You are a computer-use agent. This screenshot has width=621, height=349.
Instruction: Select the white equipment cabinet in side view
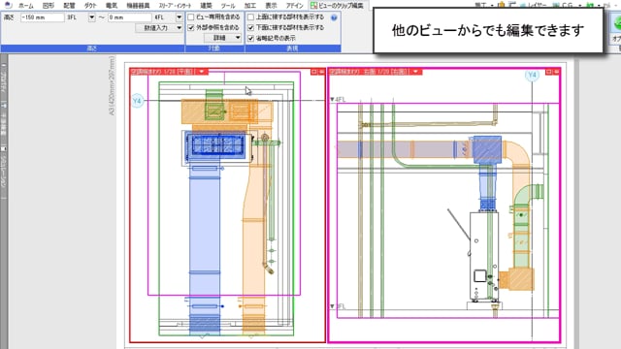tap(484, 256)
